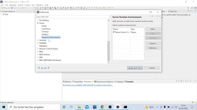Viewport: 197px width, 110px height.
Task: Open the Search magnifier icon in Eclipse toolbar
Action: pos(188,8)
